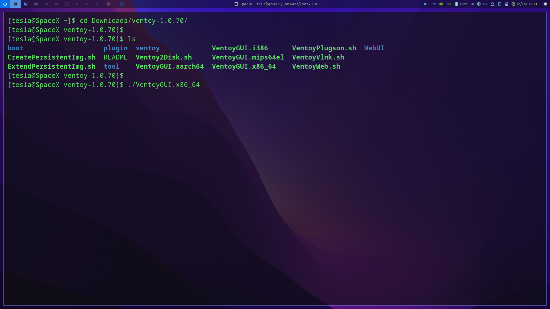Click the VentoyGUI.x86_64 command line
The width and height of the screenshot is (550, 309).
pyautogui.click(x=164, y=85)
